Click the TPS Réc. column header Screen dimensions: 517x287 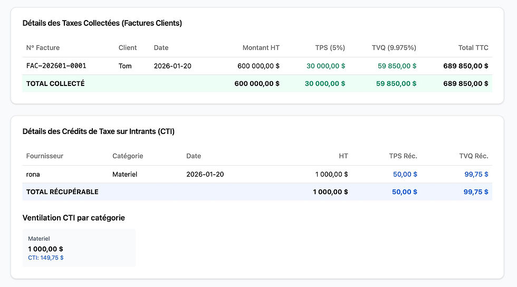(x=403, y=156)
